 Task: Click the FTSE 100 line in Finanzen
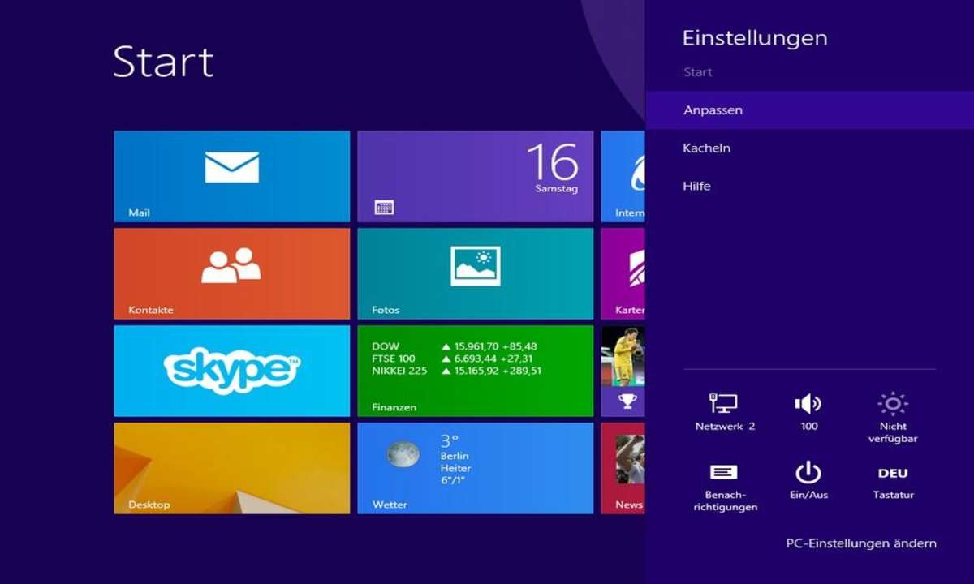(x=452, y=359)
